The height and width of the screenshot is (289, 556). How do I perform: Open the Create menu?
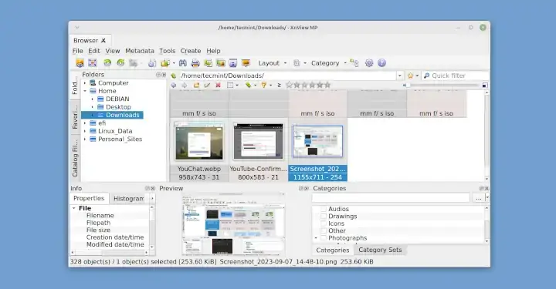(x=191, y=51)
